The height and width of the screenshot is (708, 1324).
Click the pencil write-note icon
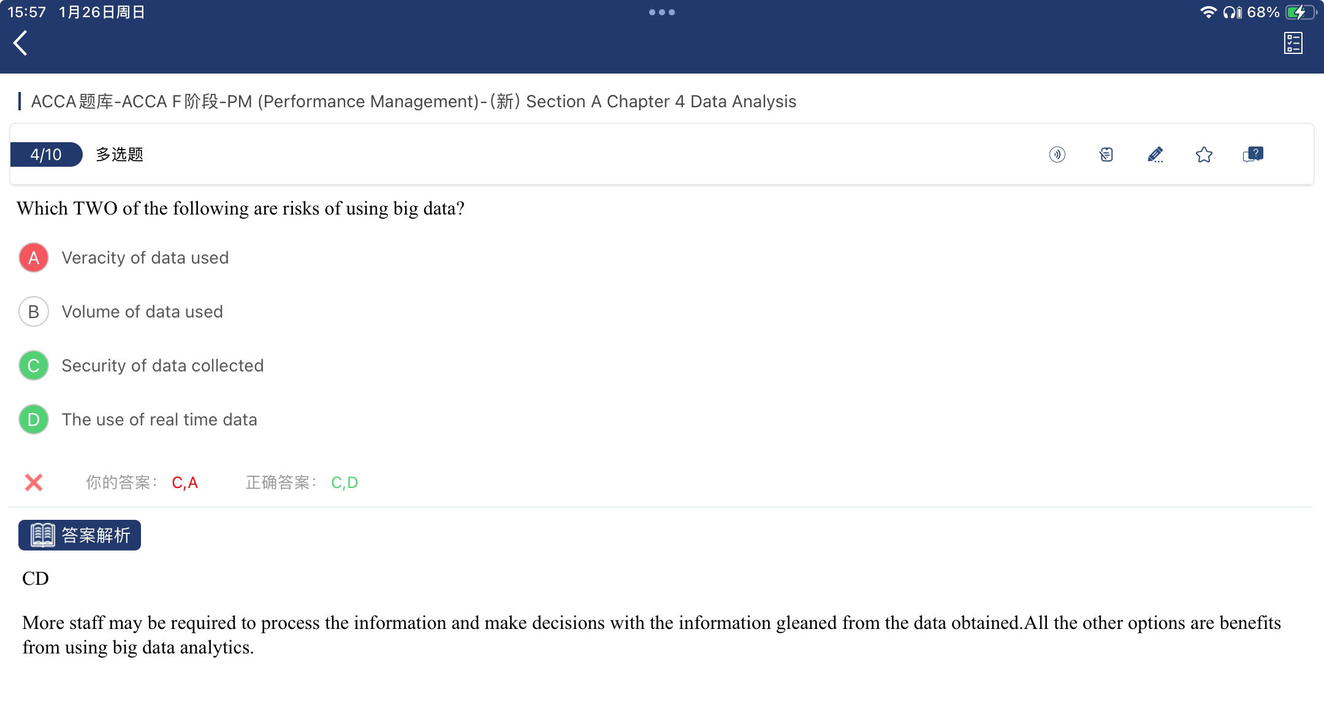click(1155, 154)
